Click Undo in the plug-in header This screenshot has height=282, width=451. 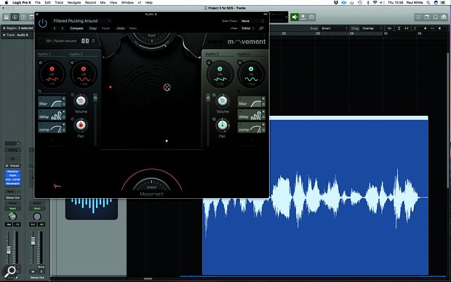tap(121, 28)
